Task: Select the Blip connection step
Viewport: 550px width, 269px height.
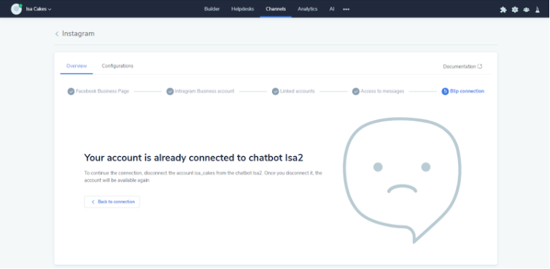Action: 462,92
